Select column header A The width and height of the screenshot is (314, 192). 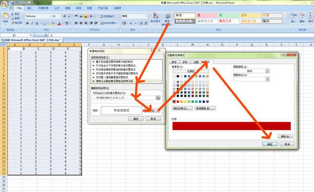click(15, 45)
